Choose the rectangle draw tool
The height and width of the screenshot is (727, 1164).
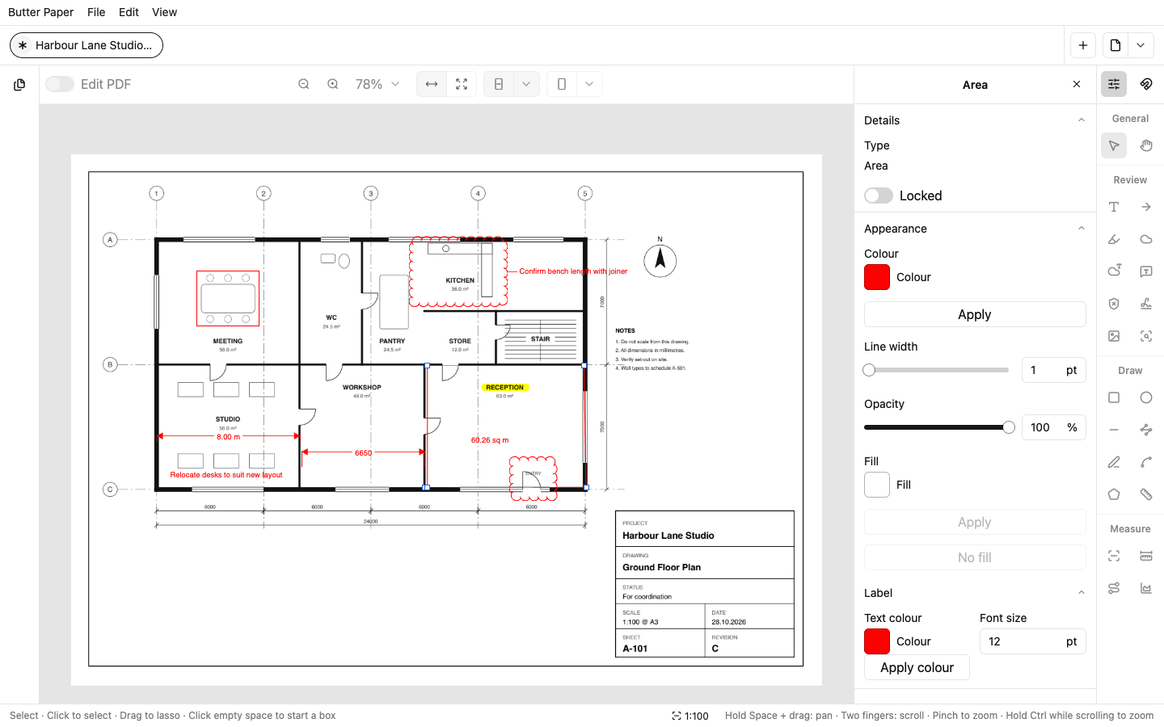(1114, 397)
